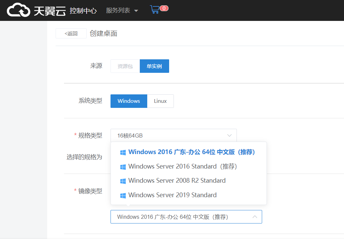This screenshot has width=344, height=239.
Task: Select Windows Server 2019 Standard option
Action: (x=189, y=195)
